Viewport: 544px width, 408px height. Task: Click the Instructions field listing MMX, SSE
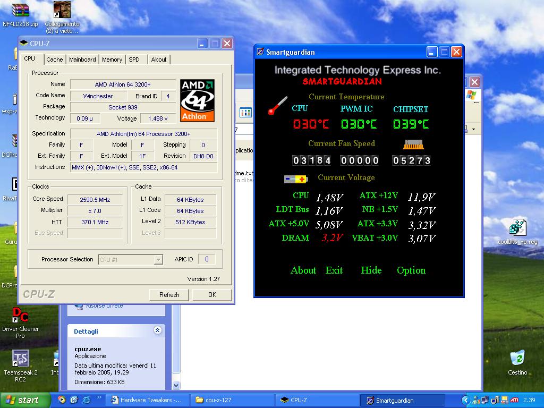tap(143, 167)
